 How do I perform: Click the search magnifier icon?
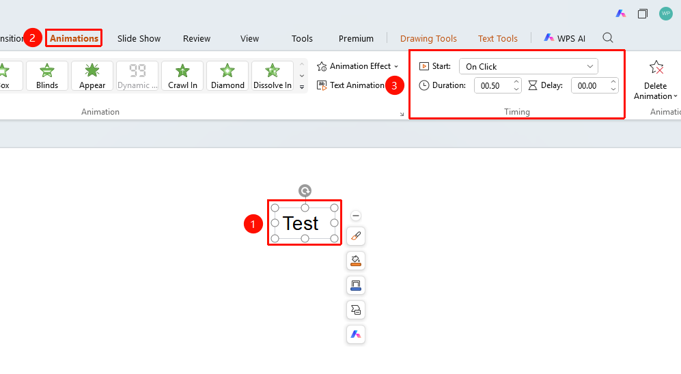coord(608,38)
